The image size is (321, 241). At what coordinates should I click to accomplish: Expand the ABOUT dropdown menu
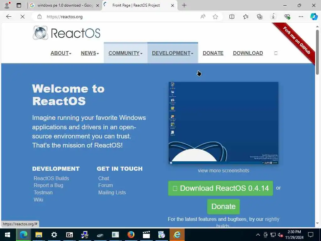point(61,53)
